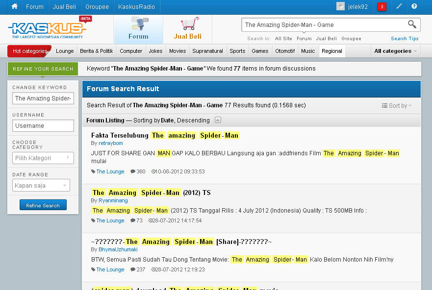Click the jelek92 user avatar

[340, 6]
